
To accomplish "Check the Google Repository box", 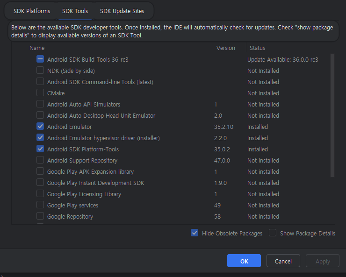I will [40, 216].
